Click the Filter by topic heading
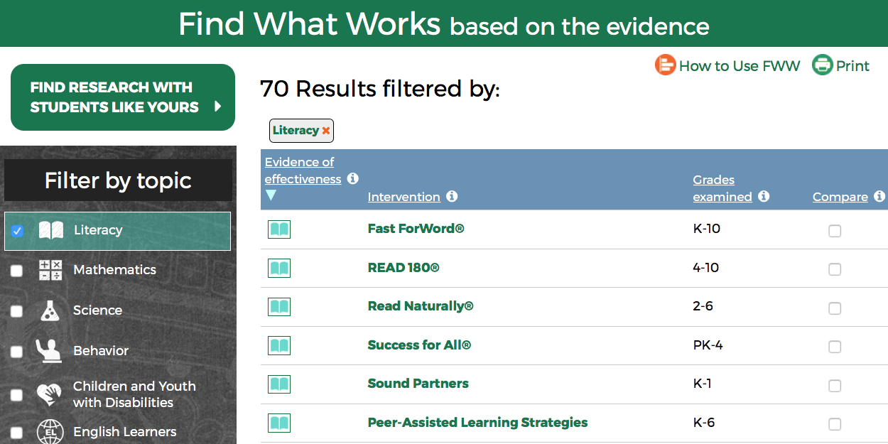The image size is (888, 444). tap(118, 180)
